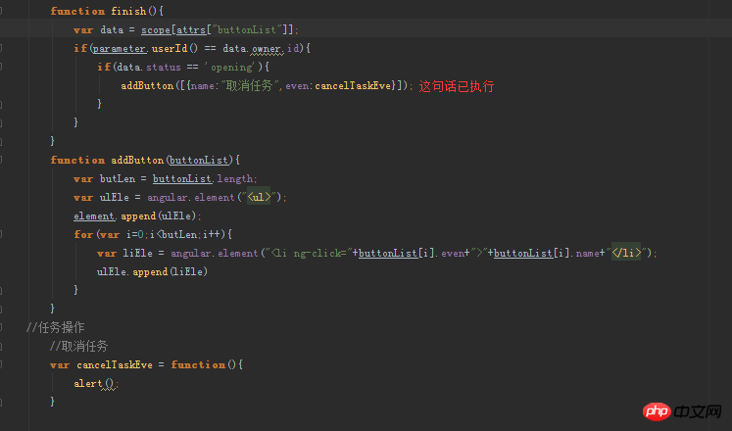Click the underlined attrs identifier

pos(191,29)
